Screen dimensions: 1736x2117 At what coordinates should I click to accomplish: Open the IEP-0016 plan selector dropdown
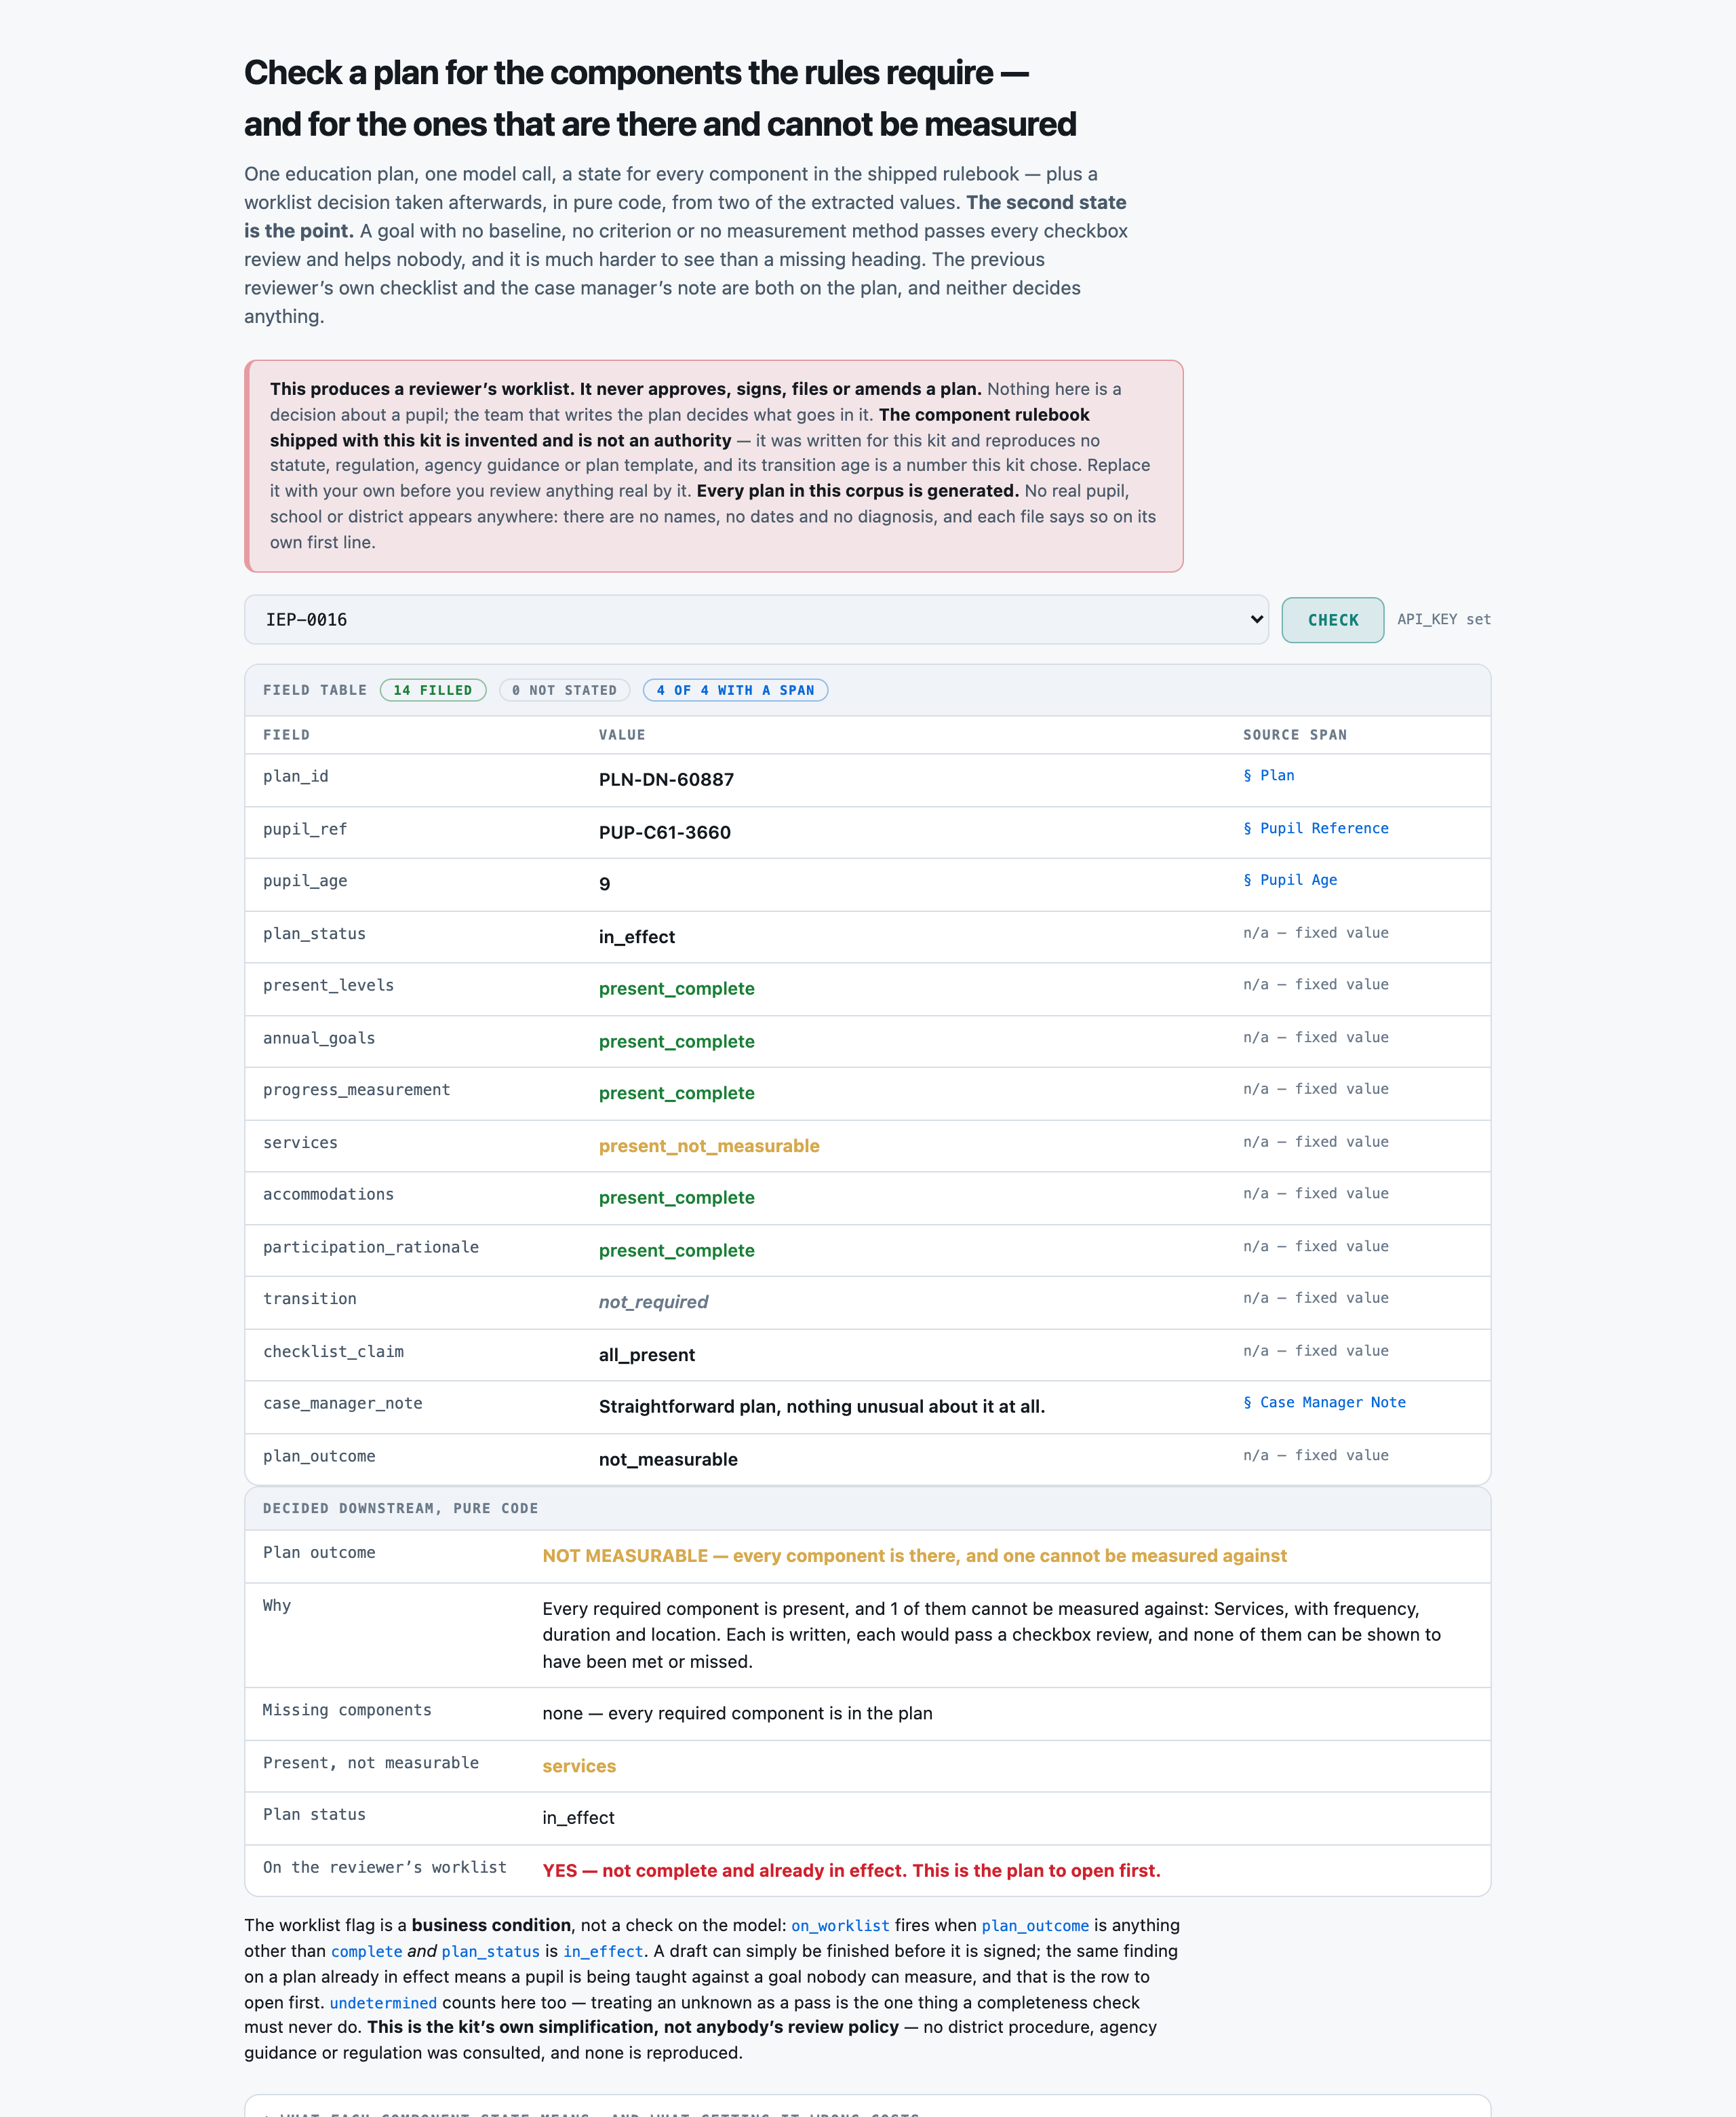click(x=756, y=619)
